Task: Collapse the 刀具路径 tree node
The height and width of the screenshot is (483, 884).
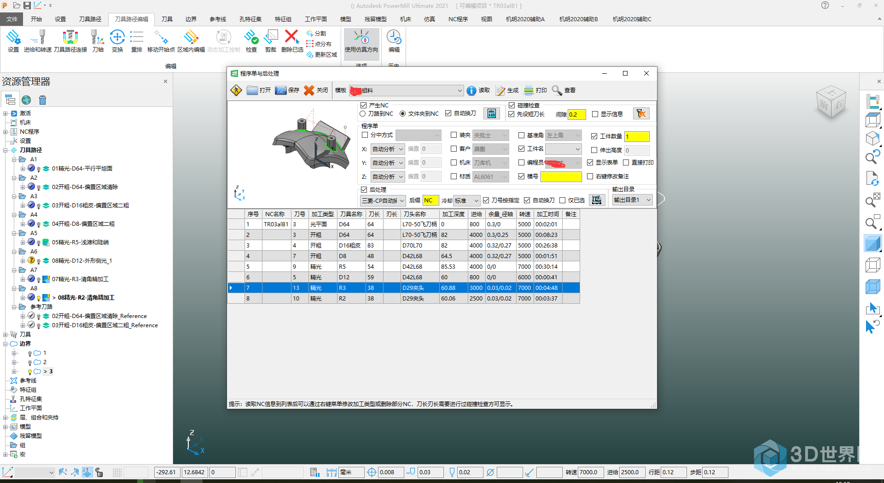Action: coord(5,150)
